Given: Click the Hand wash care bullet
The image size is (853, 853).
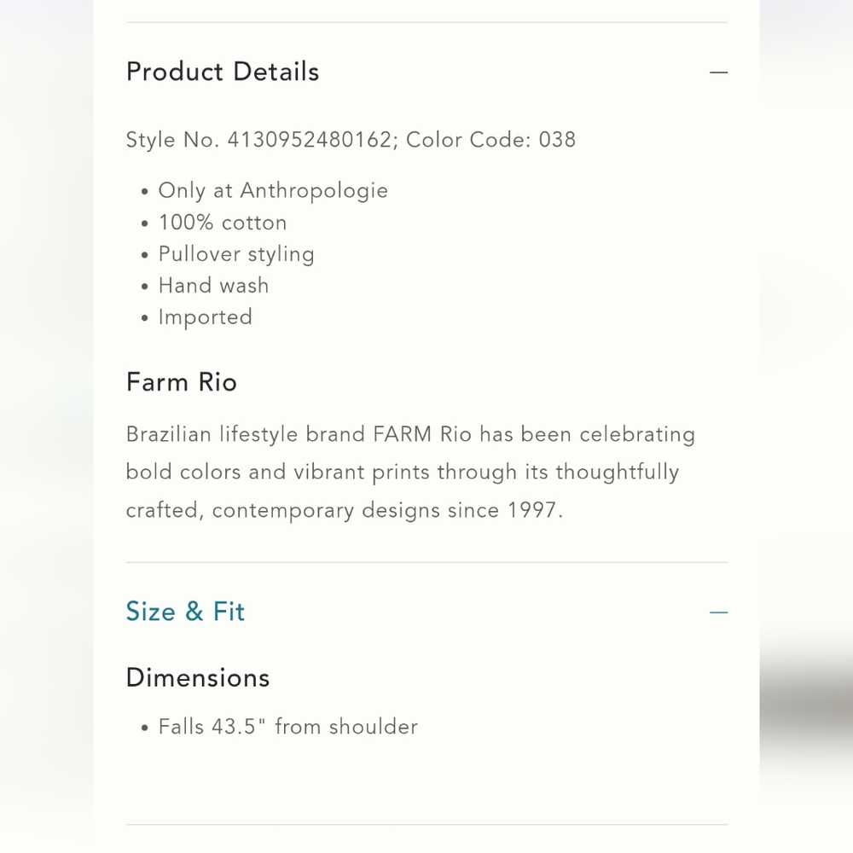Looking at the screenshot, I should tap(214, 286).
